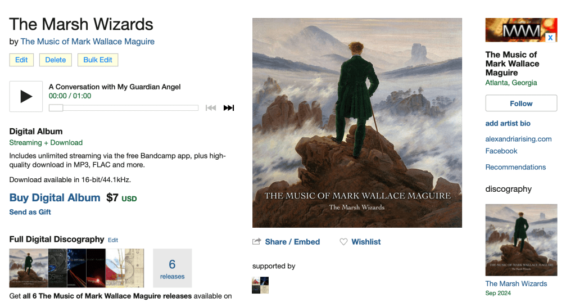Visit alexandriarising.com link

click(x=519, y=139)
